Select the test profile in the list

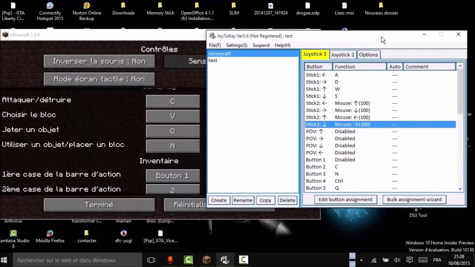point(253,60)
